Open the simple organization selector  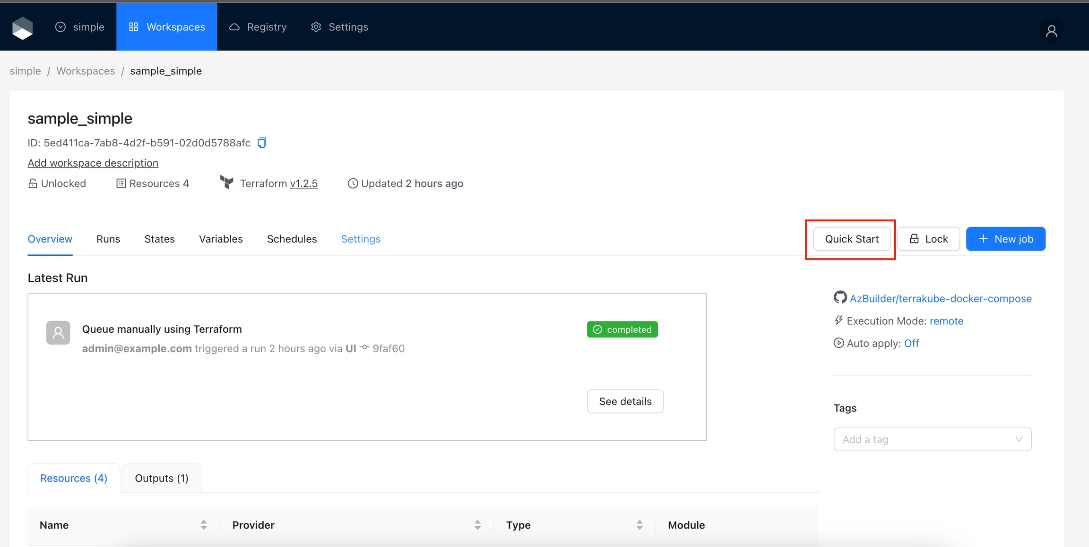[80, 27]
